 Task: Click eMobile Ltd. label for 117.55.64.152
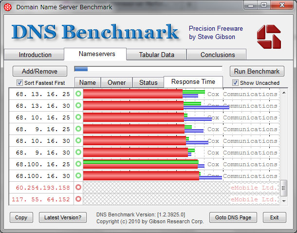click(x=254, y=199)
